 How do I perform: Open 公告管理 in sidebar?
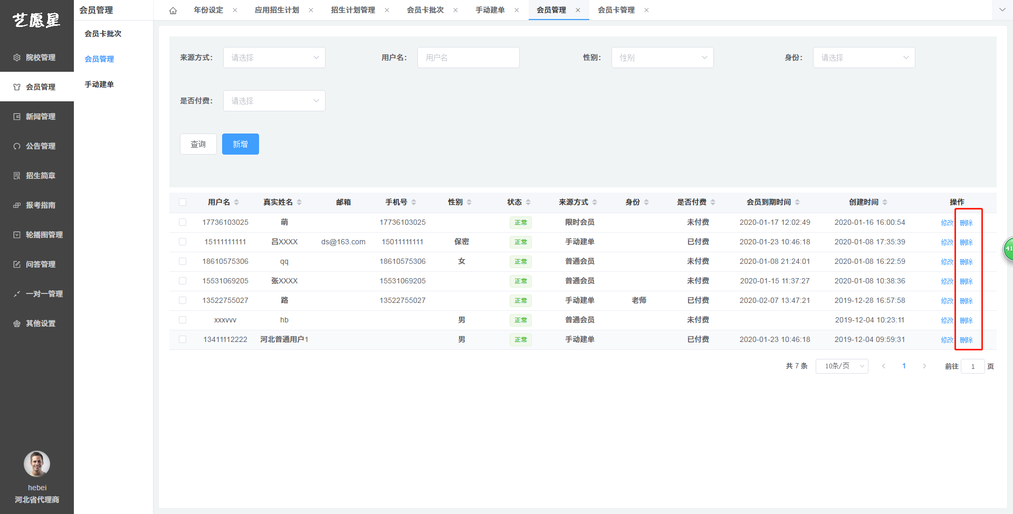pos(36,146)
